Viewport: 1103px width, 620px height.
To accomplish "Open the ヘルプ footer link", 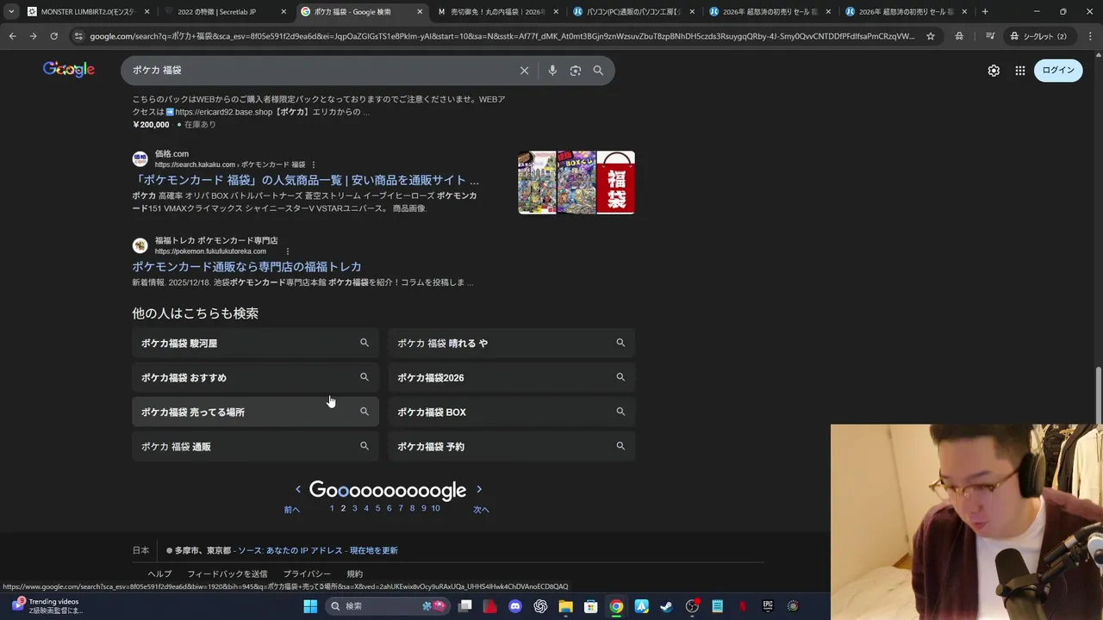I will [x=159, y=573].
